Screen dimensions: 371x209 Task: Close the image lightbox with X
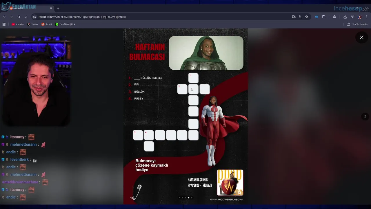(362, 37)
